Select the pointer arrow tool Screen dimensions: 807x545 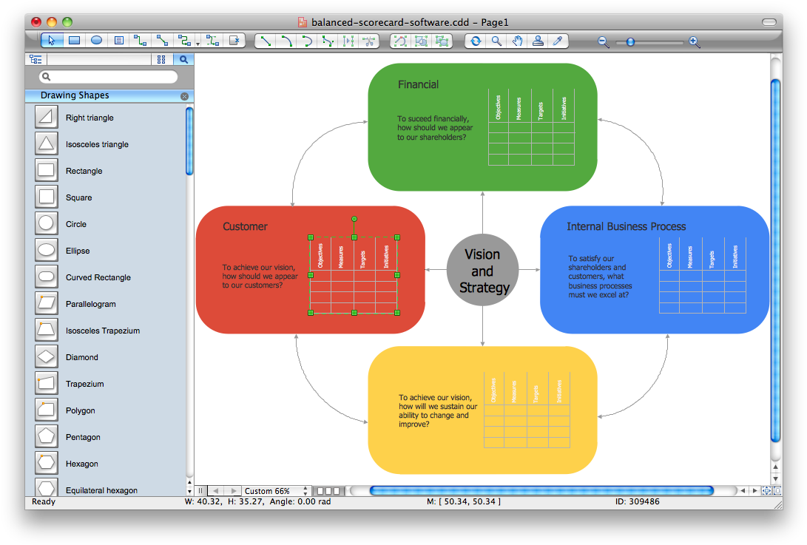click(x=52, y=41)
